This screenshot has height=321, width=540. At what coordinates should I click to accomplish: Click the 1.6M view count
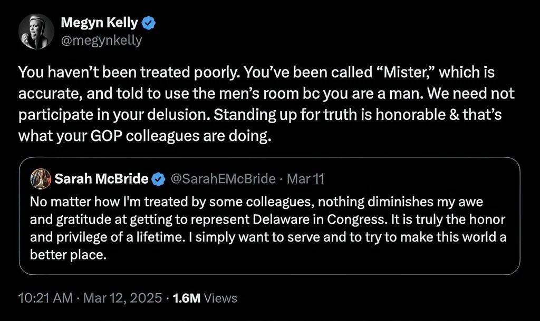click(x=187, y=298)
